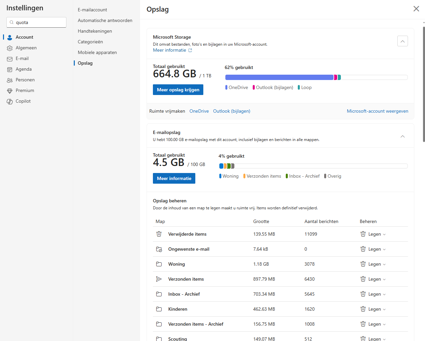Open the Meer informatie link under Microsoft Storage
Image resolution: width=425 pixels, height=341 pixels.
[x=170, y=50]
